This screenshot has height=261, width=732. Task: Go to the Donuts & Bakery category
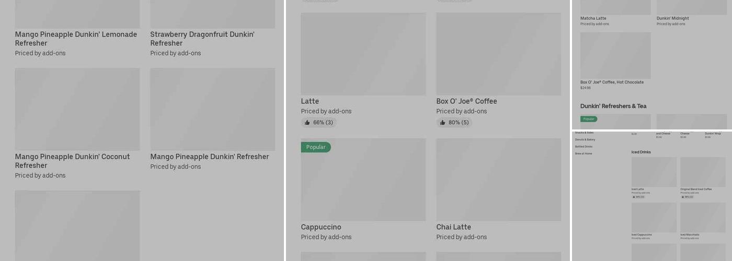[585, 139]
